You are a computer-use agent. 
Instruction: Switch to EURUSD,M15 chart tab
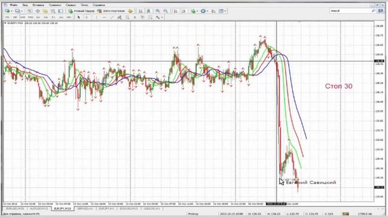point(15,209)
